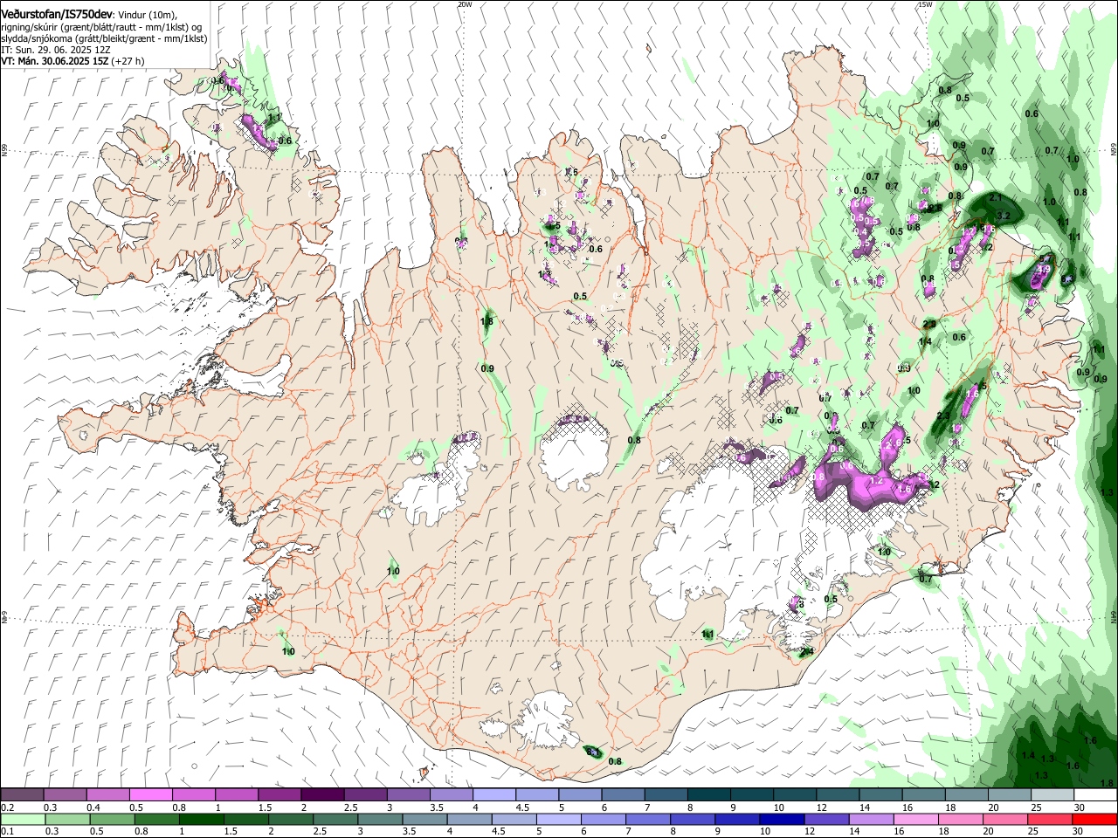Click the '(+27 h)' forecast offset text

click(128, 61)
